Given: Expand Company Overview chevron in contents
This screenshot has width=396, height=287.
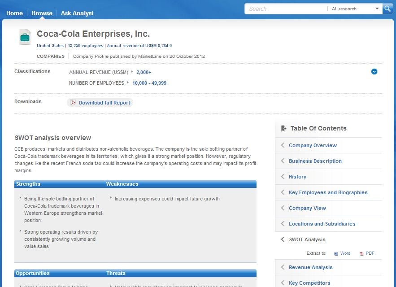Looking at the screenshot, I should (283, 145).
